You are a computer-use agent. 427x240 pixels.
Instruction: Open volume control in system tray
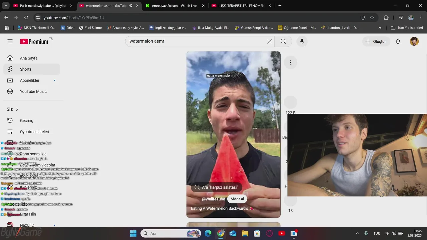[x=394, y=233]
